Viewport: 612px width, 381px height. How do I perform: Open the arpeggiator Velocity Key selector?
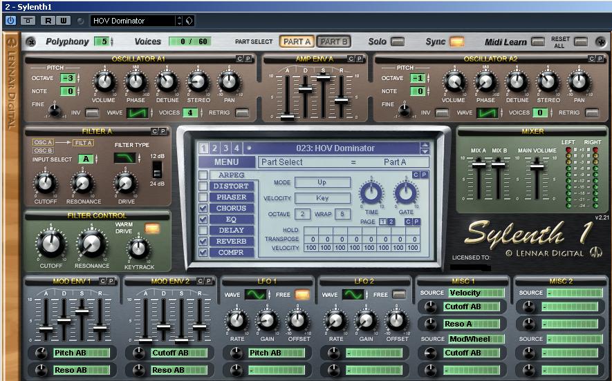coord(322,198)
